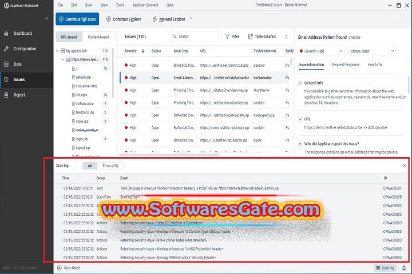Screen dimensions: 412x274
Task: Click the issues Search field
Action: (195, 37)
